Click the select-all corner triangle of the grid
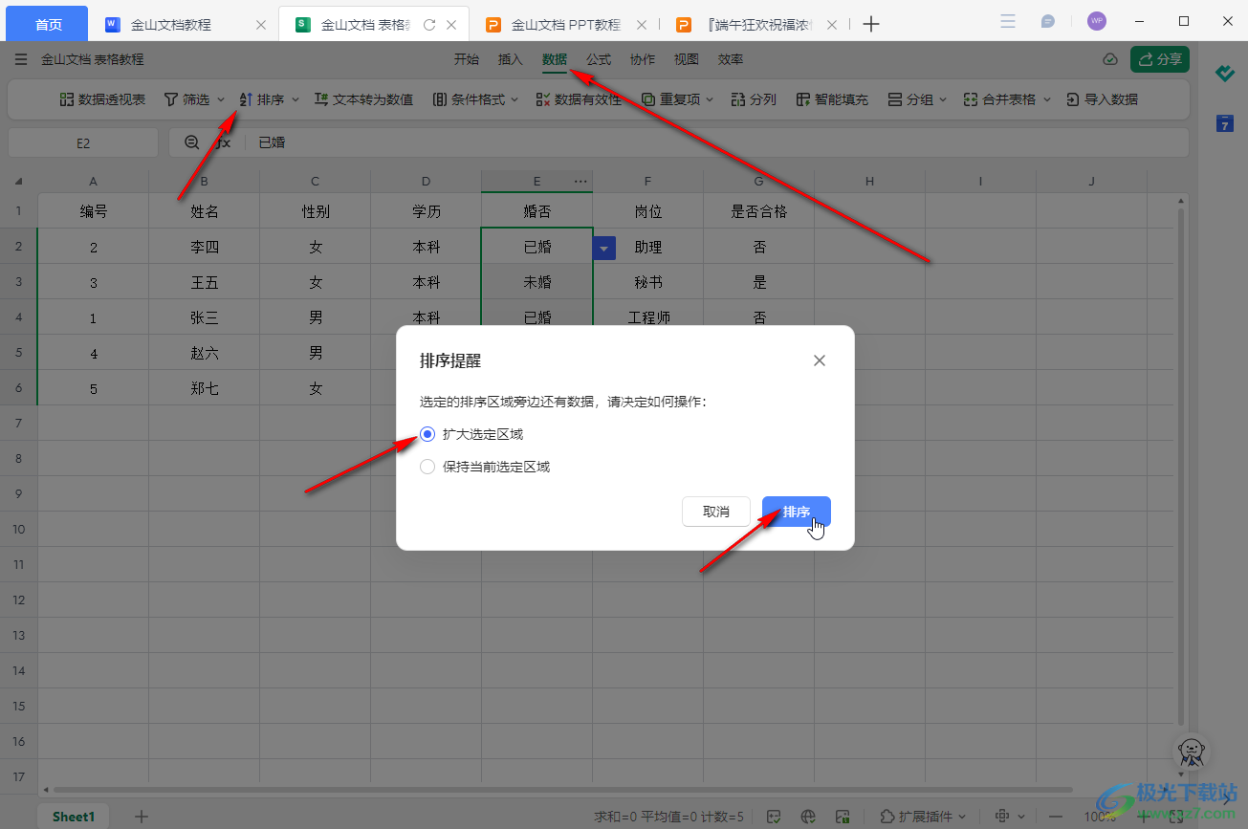 18,181
